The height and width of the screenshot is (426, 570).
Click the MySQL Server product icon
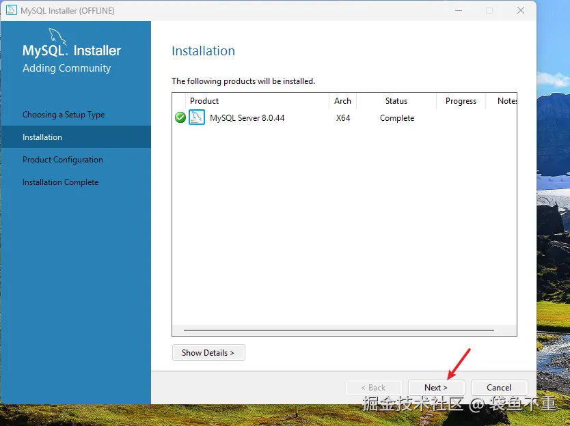pos(197,117)
